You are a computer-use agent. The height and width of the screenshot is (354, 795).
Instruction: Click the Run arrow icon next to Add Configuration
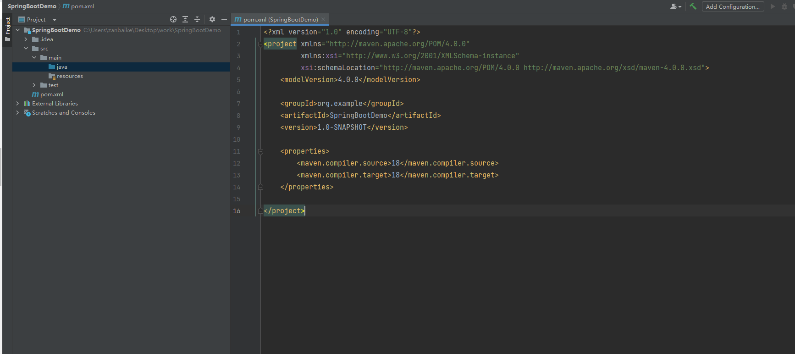click(x=773, y=6)
